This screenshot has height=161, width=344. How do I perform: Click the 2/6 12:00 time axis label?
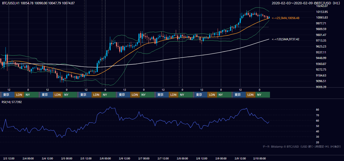pyautogui.click(x=125, y=158)
